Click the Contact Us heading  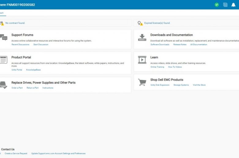pos(8,149)
